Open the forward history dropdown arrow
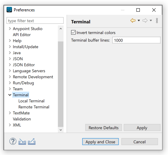Image resolution: width=168 pixels, height=155 pixels. point(151,21)
